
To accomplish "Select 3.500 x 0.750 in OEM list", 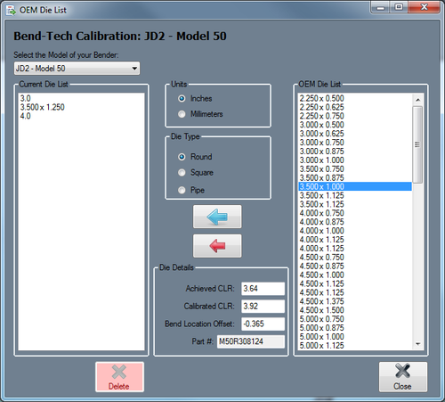I will click(x=355, y=169).
